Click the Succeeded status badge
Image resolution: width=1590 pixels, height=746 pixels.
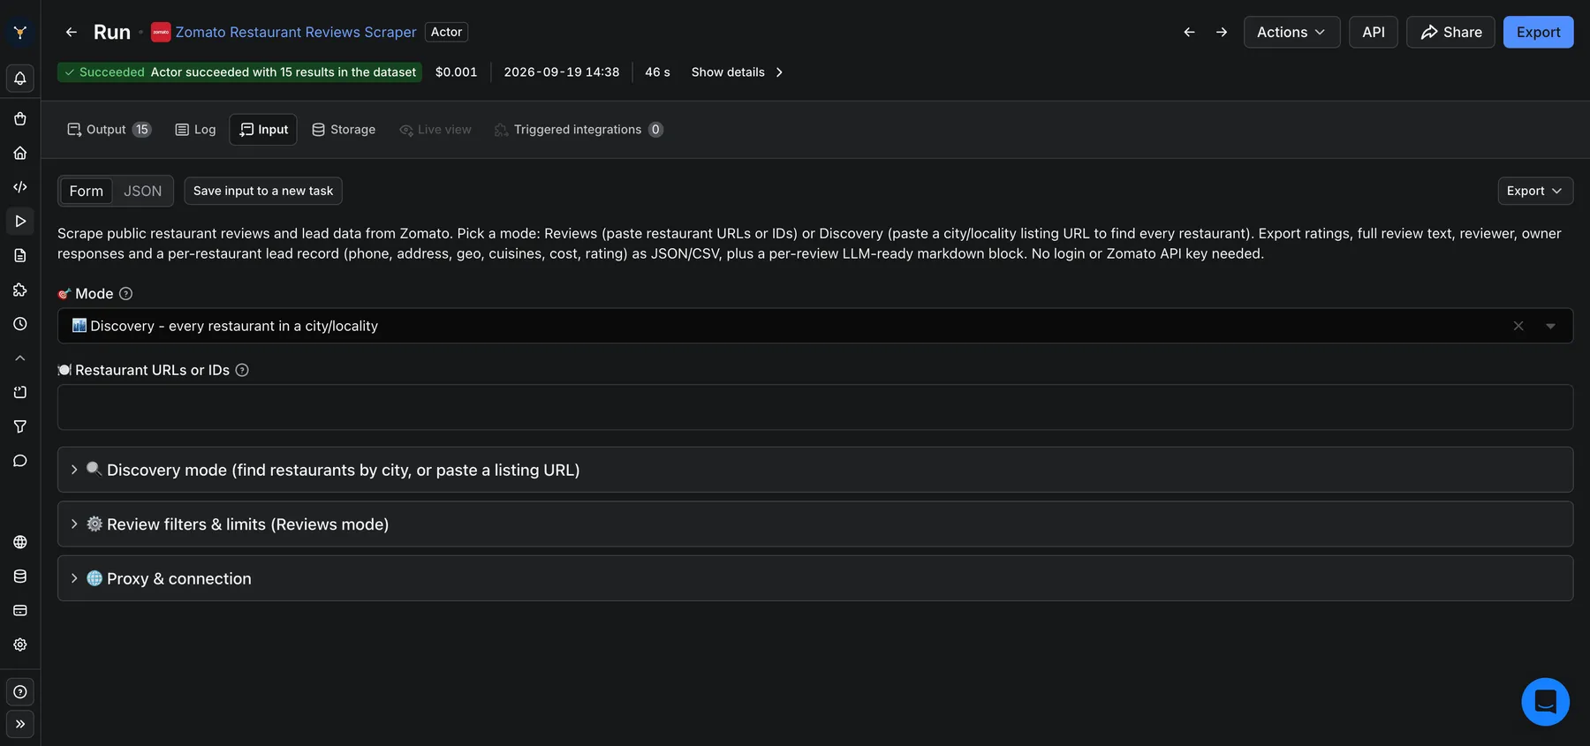[x=238, y=72]
